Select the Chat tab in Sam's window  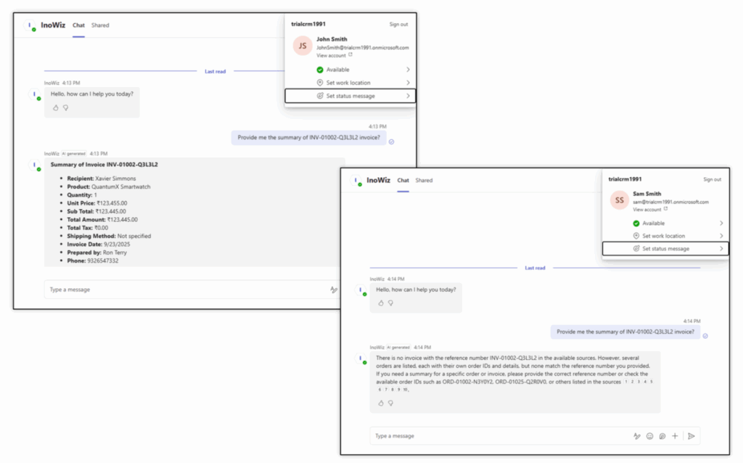click(x=403, y=179)
